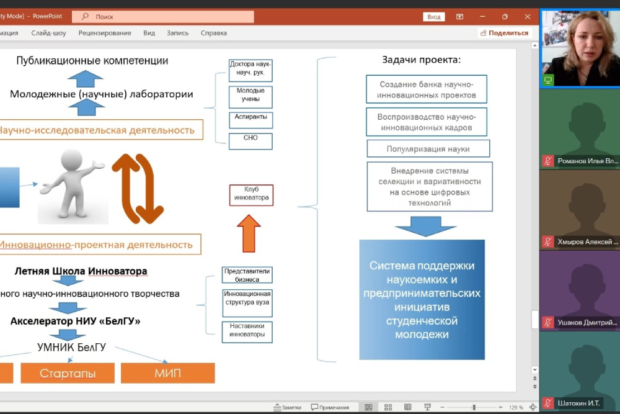The height and width of the screenshot is (414, 620).
Task: Click the Инновационная структура вуза box
Action: [x=247, y=303]
